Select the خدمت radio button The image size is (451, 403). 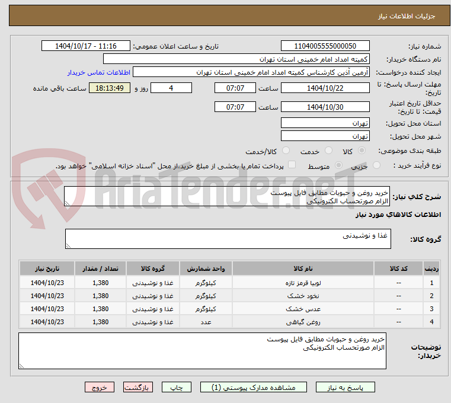[x=328, y=151]
